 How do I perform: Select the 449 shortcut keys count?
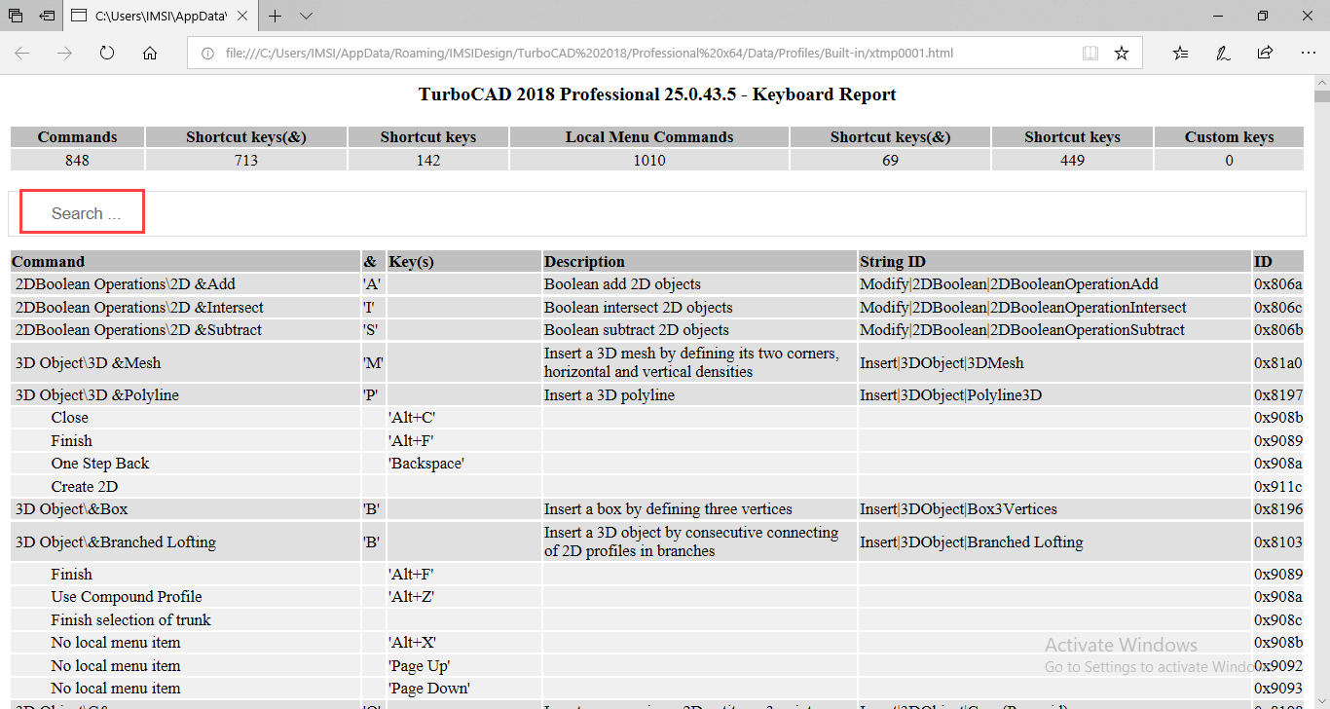click(1072, 161)
